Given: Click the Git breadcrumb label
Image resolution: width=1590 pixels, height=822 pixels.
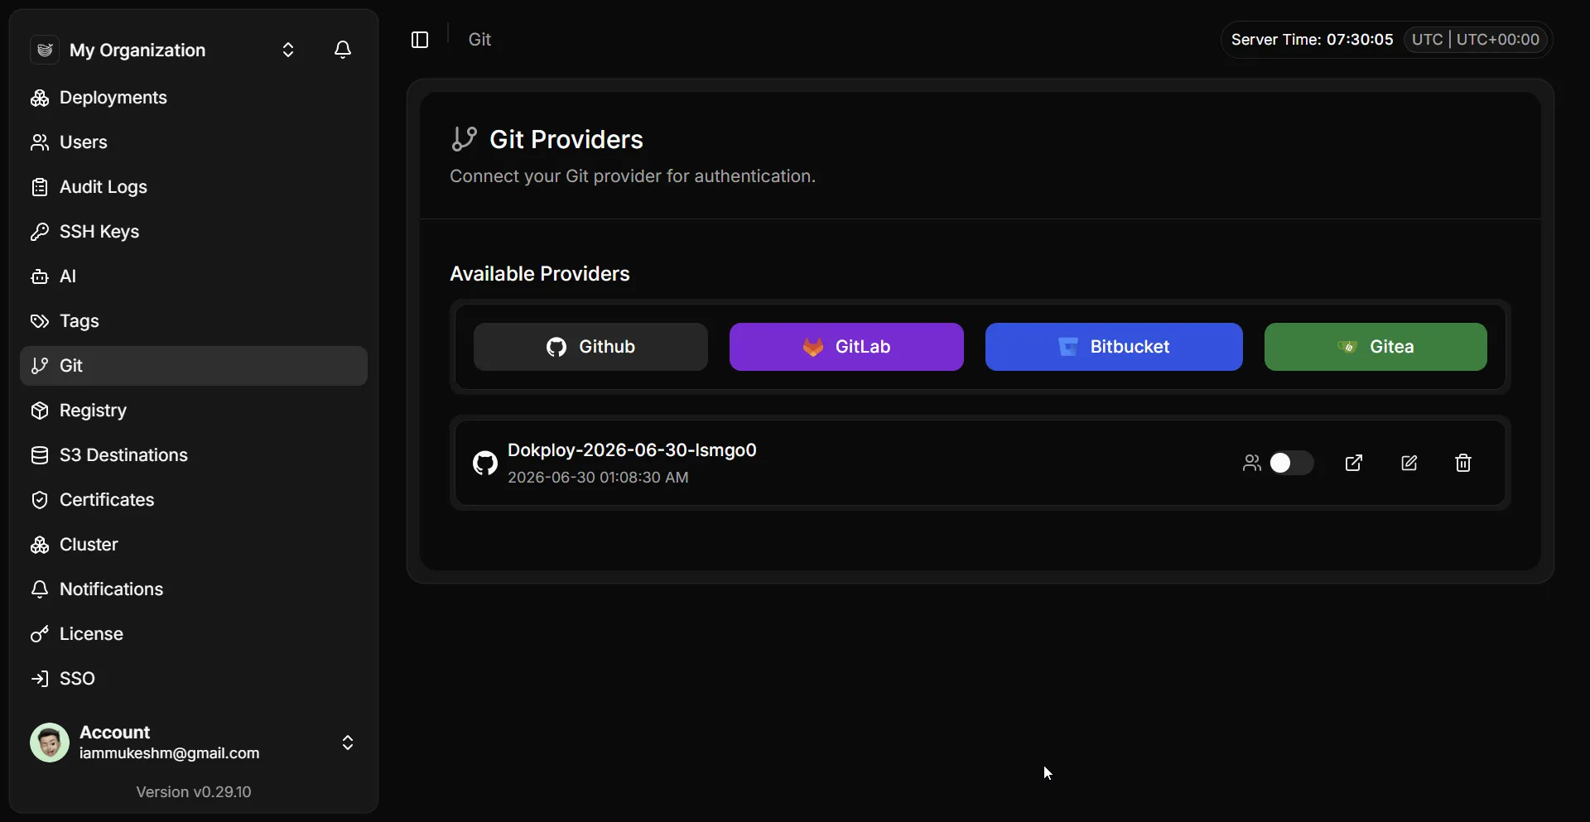Looking at the screenshot, I should (479, 40).
